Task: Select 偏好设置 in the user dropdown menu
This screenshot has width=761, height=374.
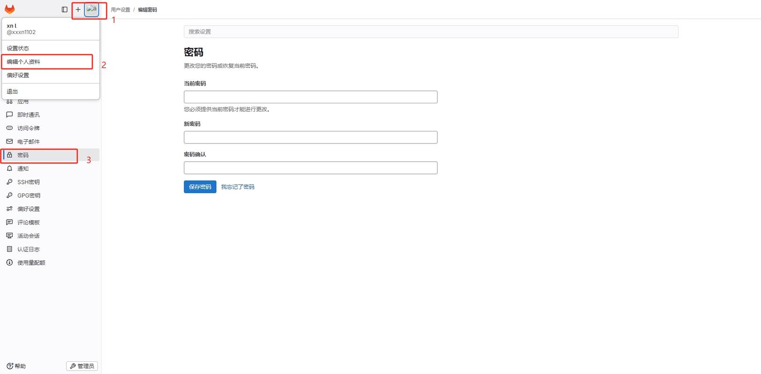Action: coord(18,75)
